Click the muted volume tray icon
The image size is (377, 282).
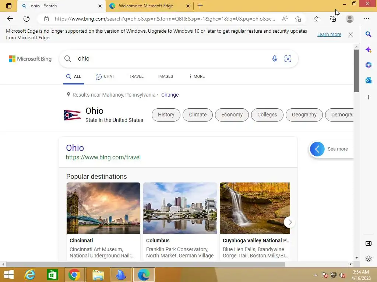(x=342, y=275)
